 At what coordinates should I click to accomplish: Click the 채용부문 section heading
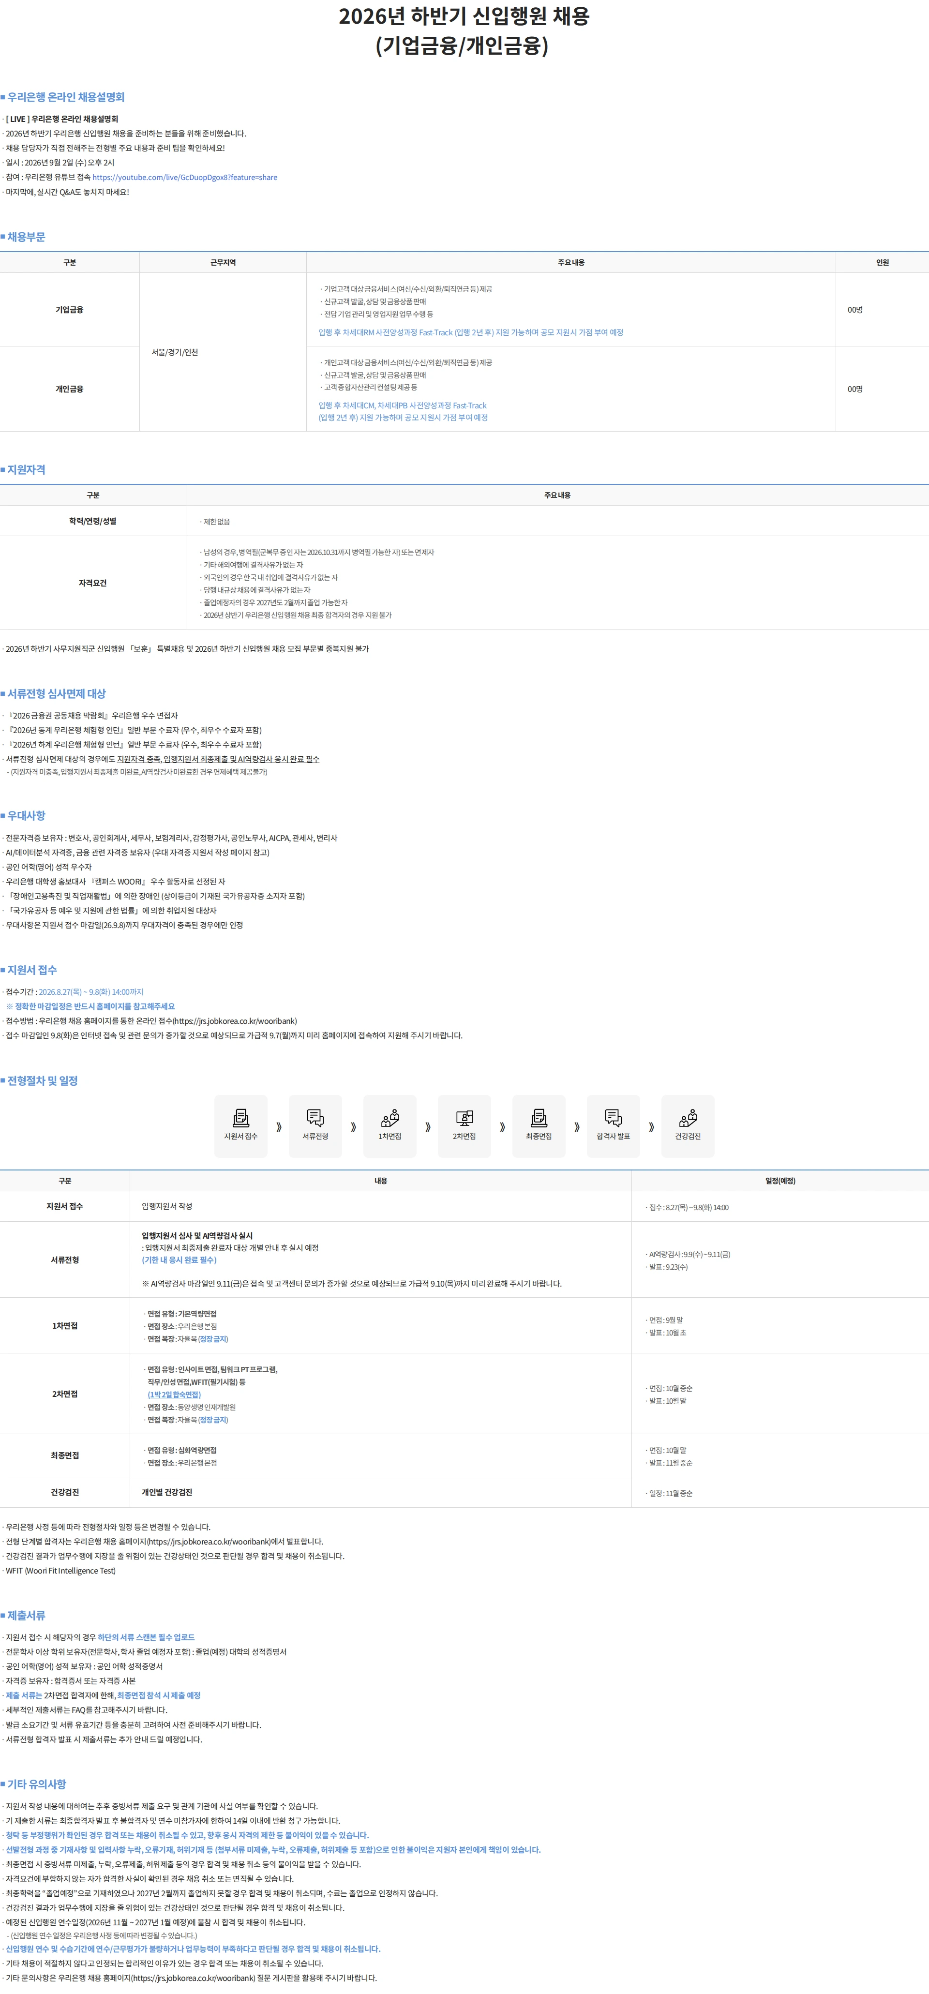26,237
